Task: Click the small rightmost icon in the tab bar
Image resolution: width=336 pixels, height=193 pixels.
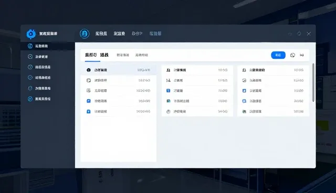Action: click(x=302, y=55)
